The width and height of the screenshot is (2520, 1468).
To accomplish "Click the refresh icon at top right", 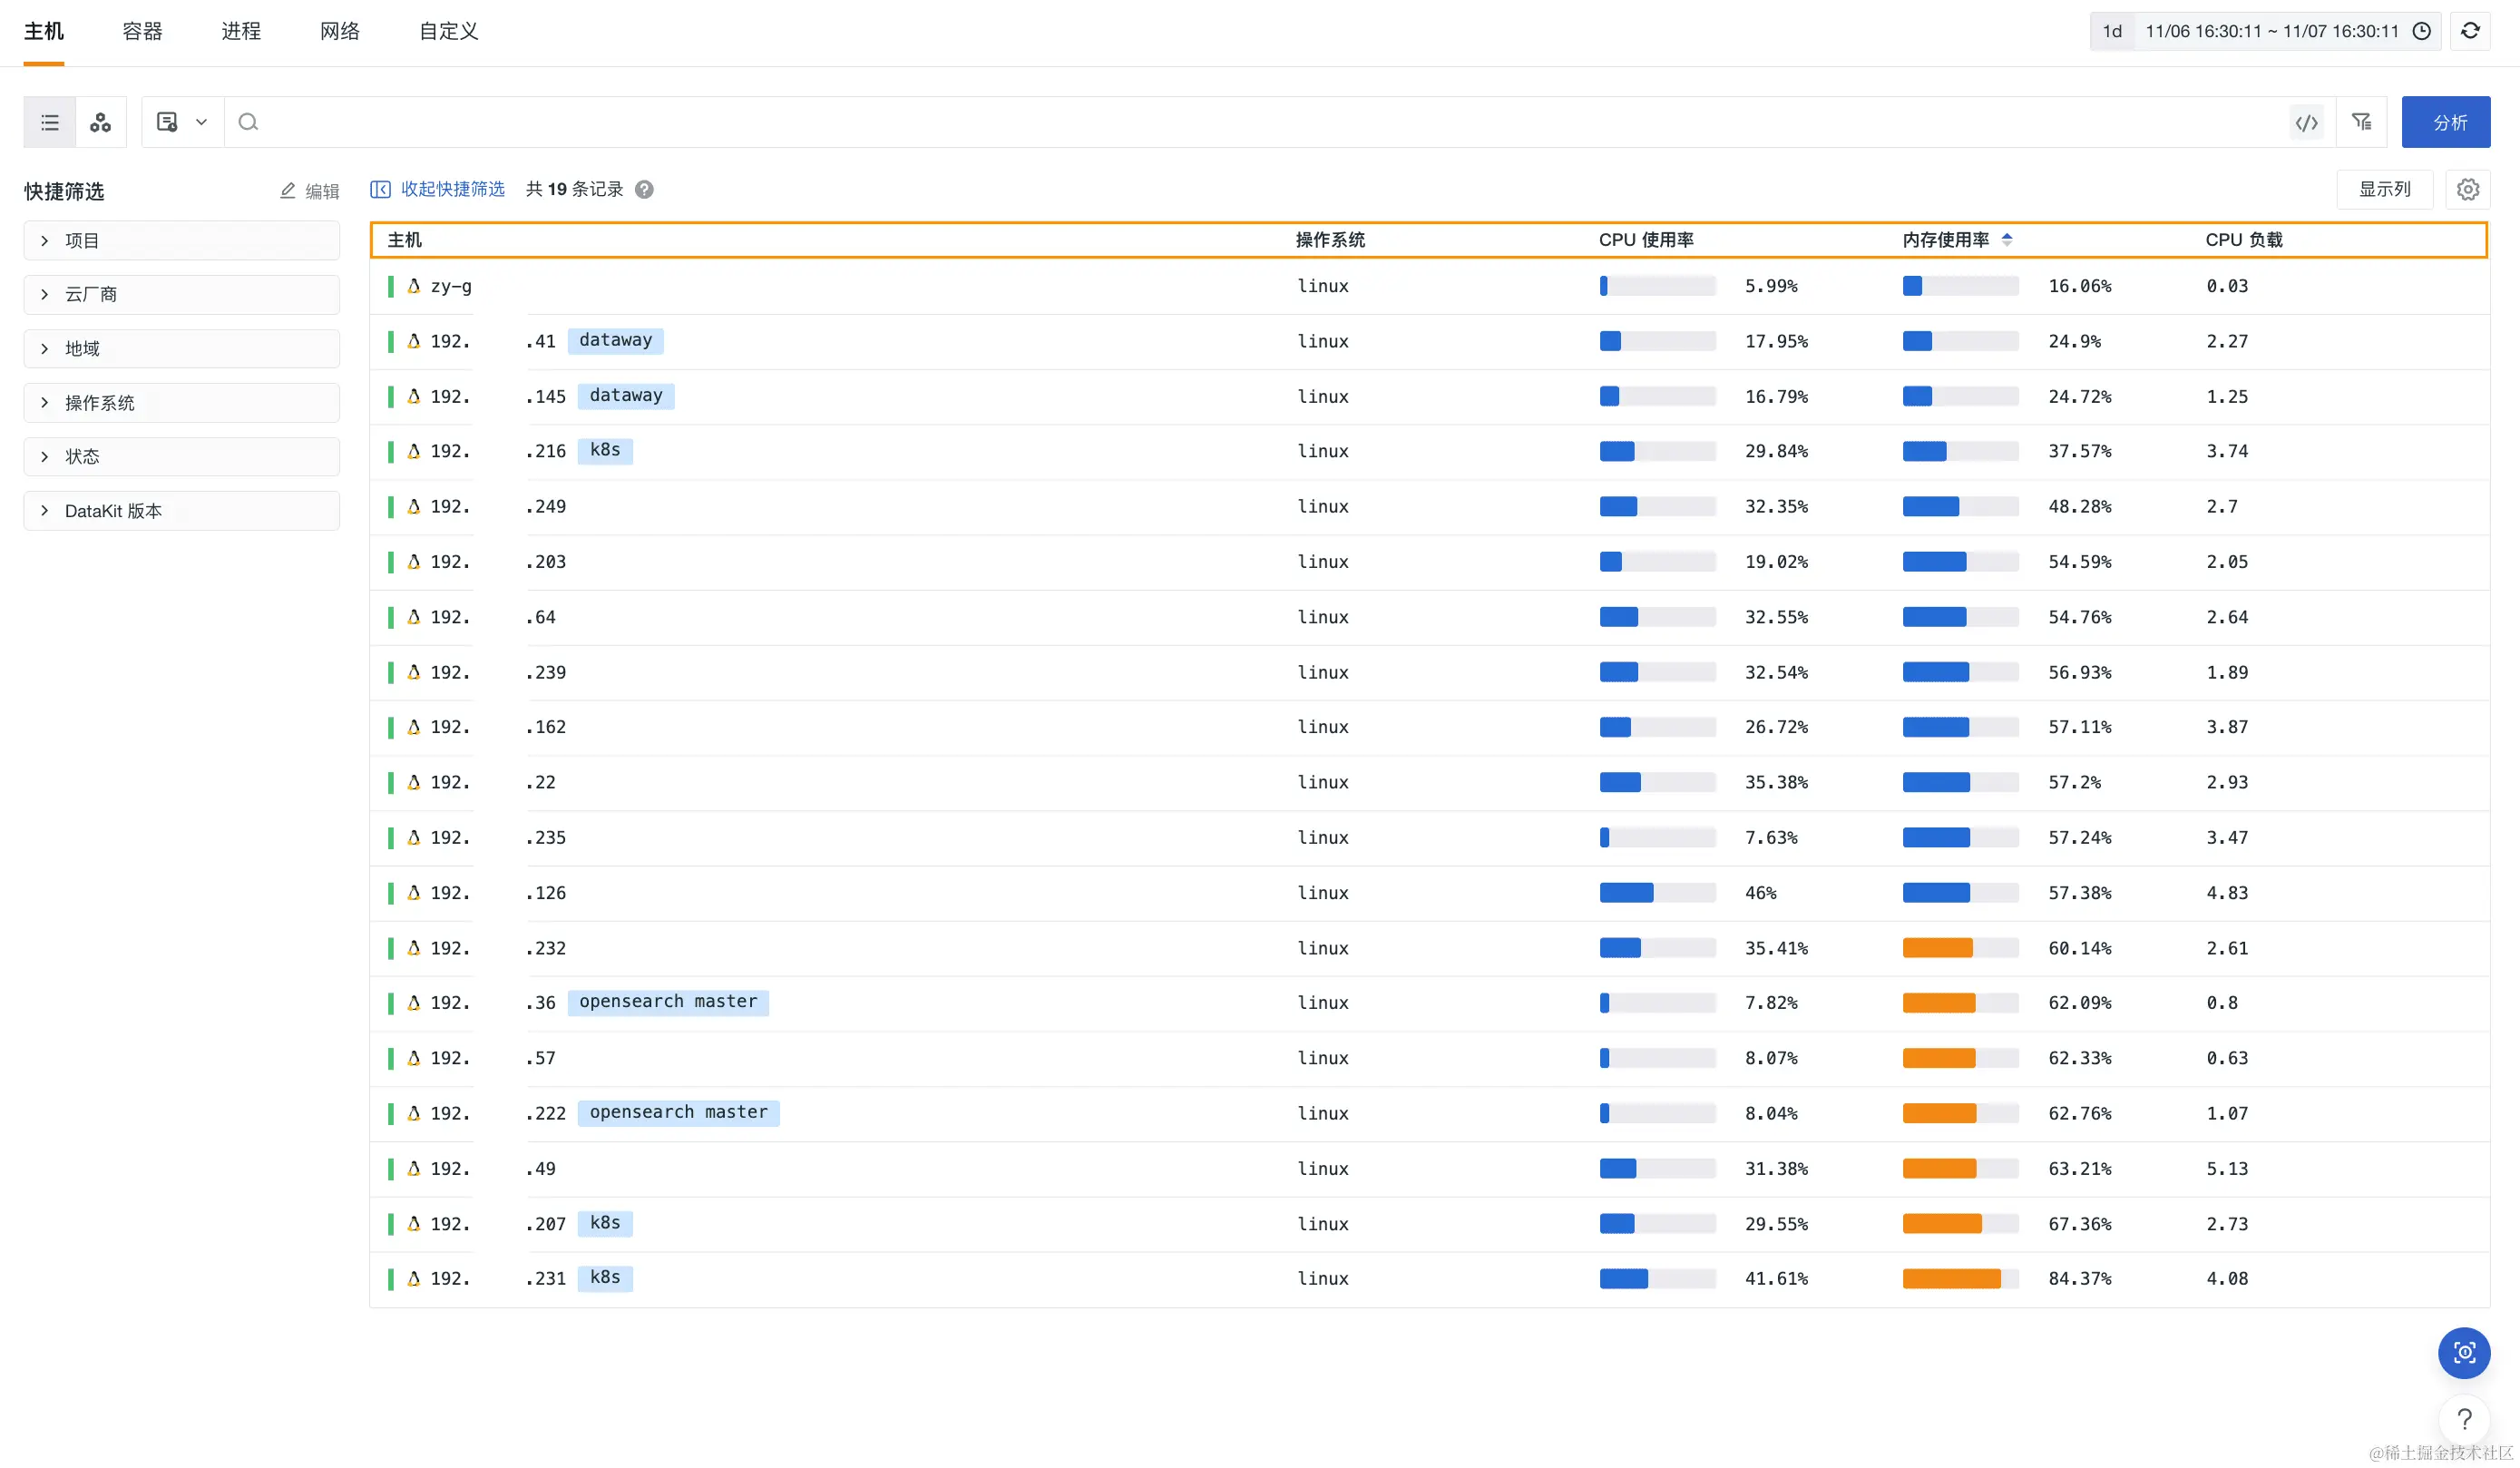I will [x=2470, y=31].
